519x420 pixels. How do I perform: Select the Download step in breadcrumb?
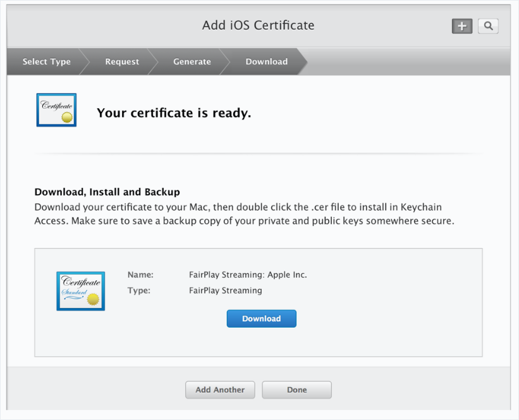(266, 61)
